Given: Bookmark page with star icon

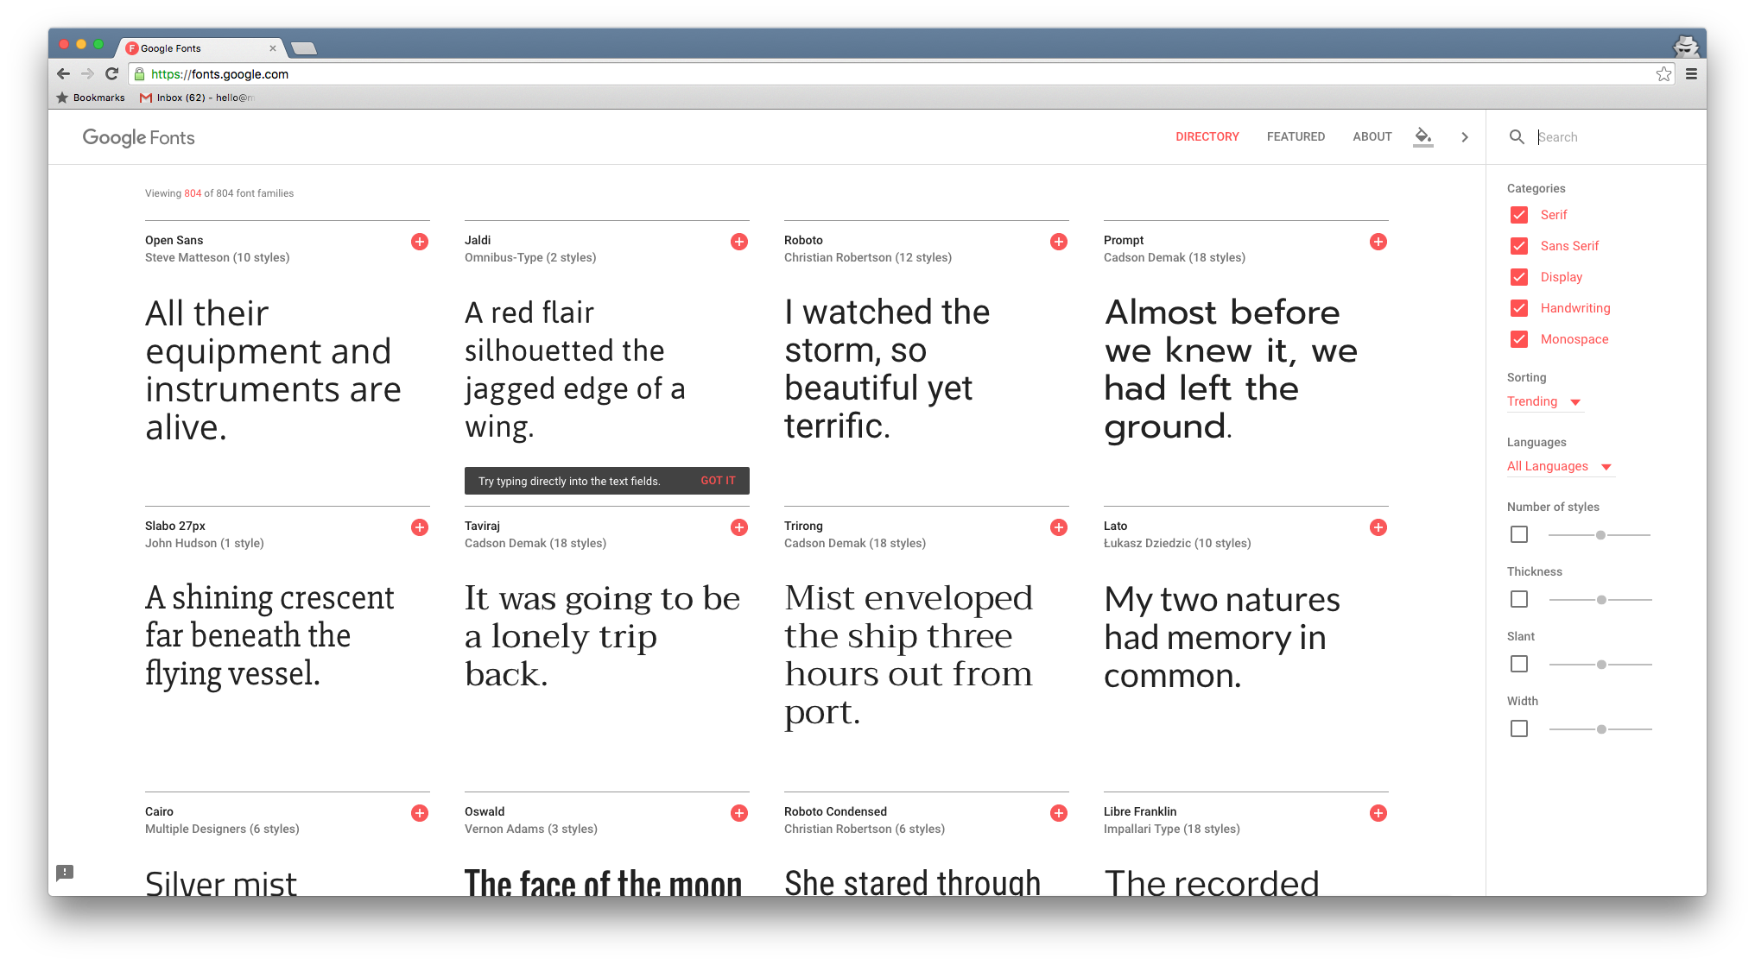Looking at the screenshot, I should [1663, 73].
